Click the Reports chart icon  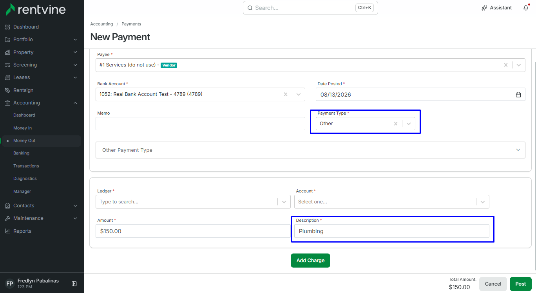pyautogui.click(x=7, y=231)
